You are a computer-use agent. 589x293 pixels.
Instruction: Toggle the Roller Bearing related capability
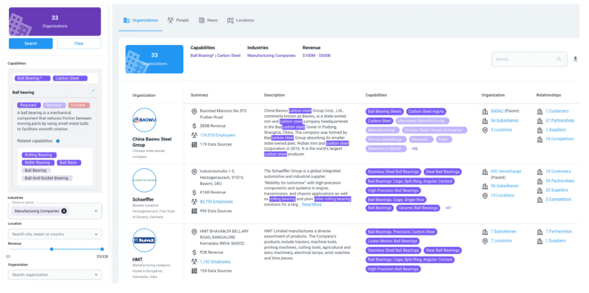point(37,163)
